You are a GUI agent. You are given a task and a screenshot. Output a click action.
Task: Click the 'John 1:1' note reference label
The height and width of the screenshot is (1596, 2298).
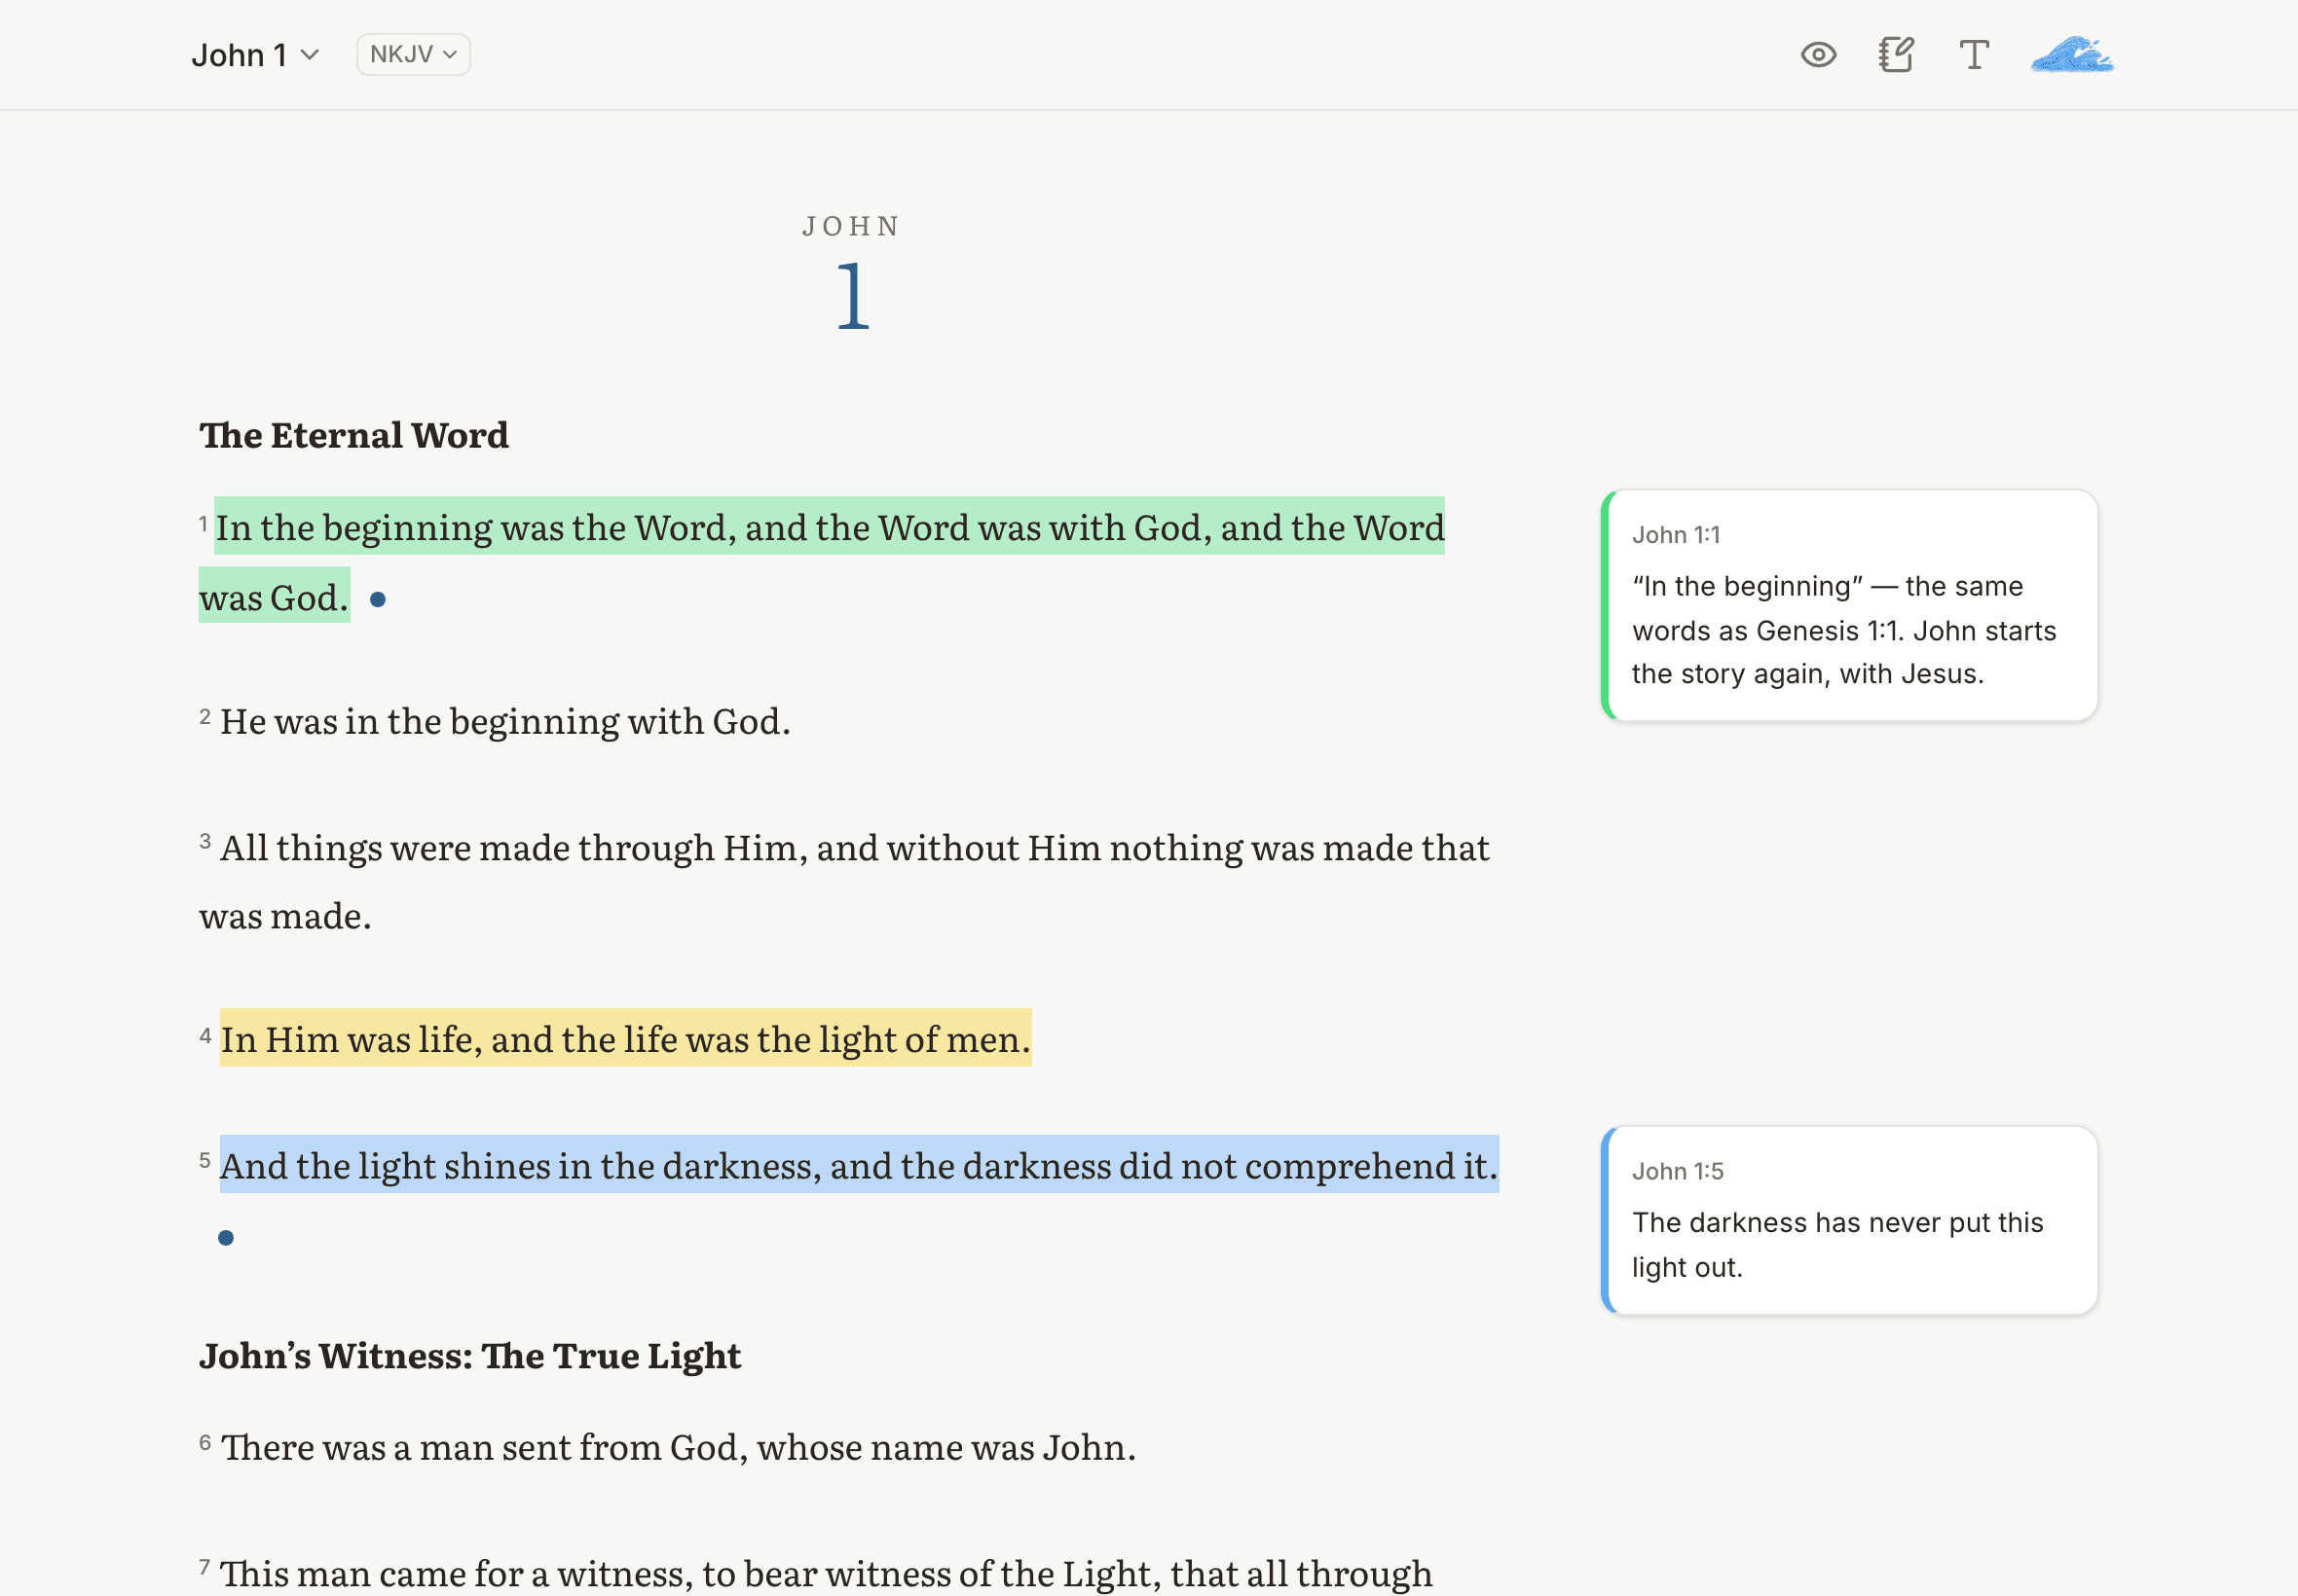coord(1676,535)
